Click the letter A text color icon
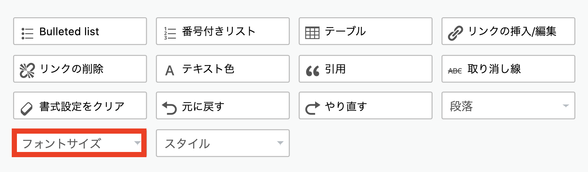The image size is (588, 172). 170,70
